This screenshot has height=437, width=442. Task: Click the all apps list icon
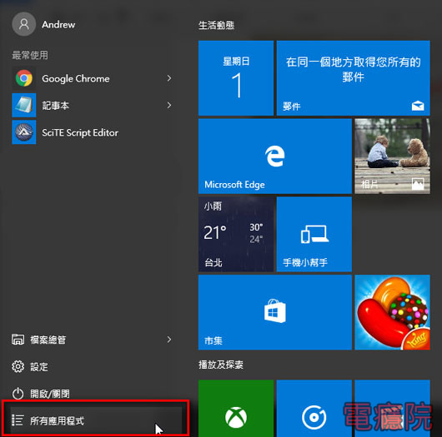pyautogui.click(x=18, y=420)
